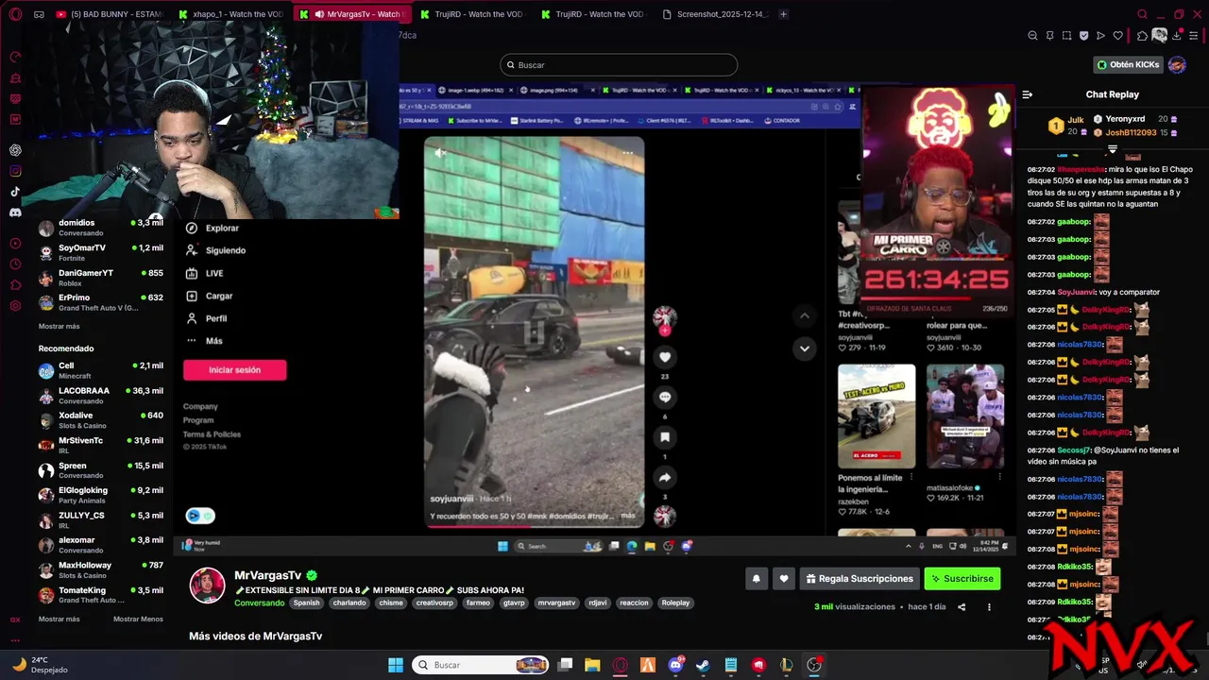1209x680 pixels.
Task: Open the SoyOmarTV Fortnite channel
Action: [x=101, y=252]
